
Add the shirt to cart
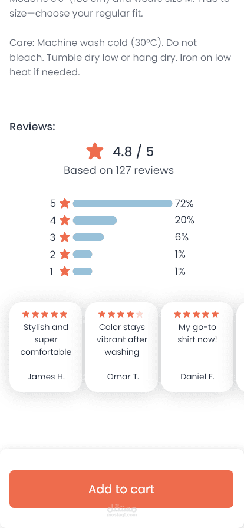[121, 489]
